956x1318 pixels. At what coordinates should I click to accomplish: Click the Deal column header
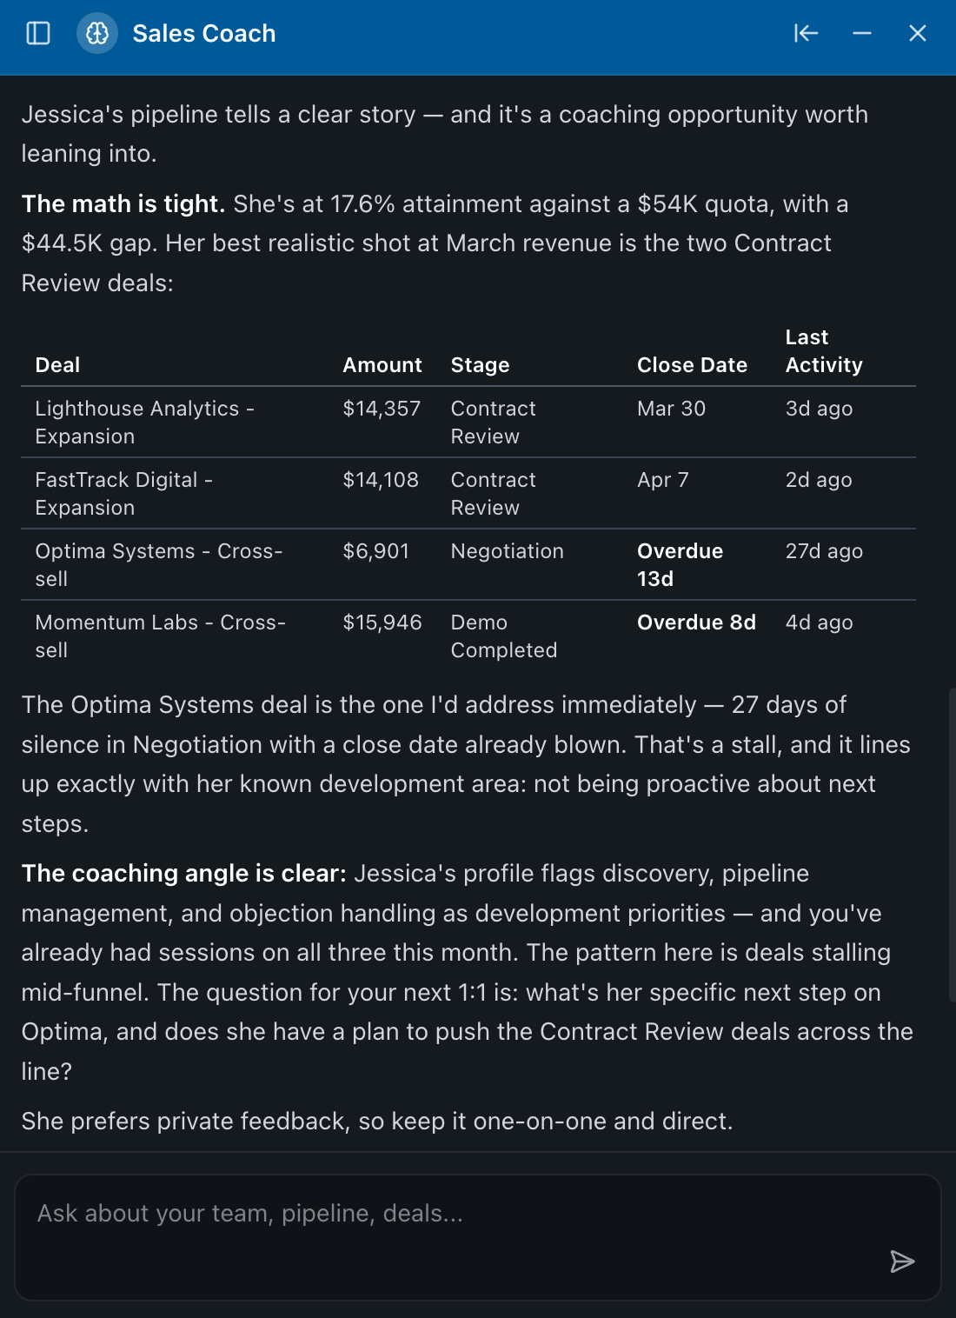[57, 365]
